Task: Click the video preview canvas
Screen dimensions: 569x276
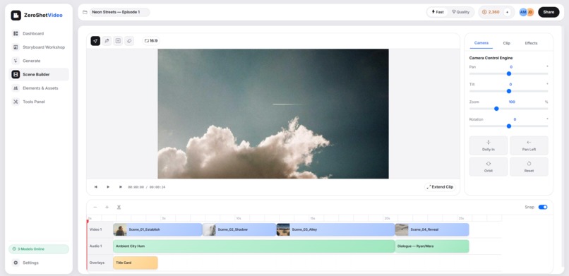Action: [273, 114]
